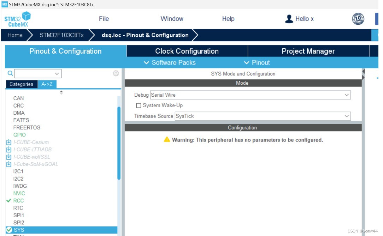Open the Window menu

tap(172, 19)
